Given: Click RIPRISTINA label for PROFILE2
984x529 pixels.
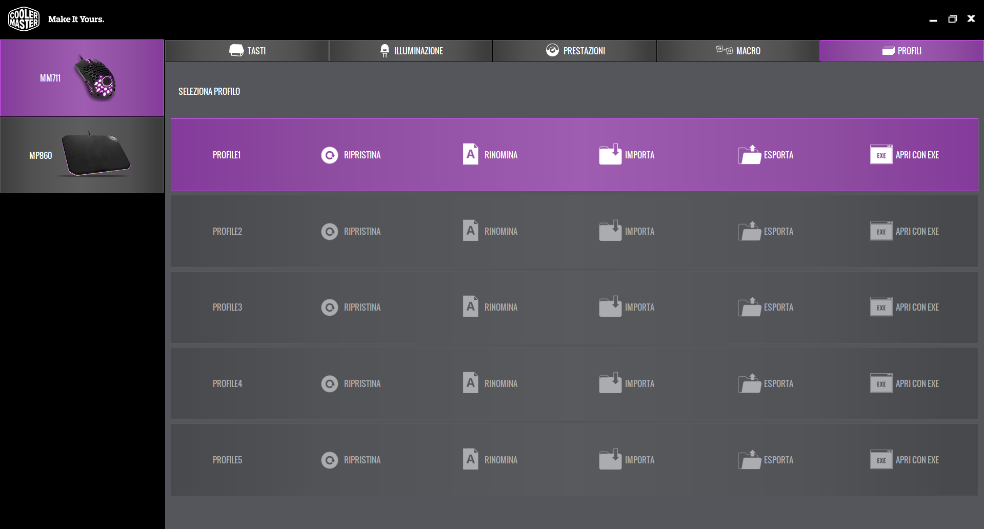Looking at the screenshot, I should coord(362,231).
